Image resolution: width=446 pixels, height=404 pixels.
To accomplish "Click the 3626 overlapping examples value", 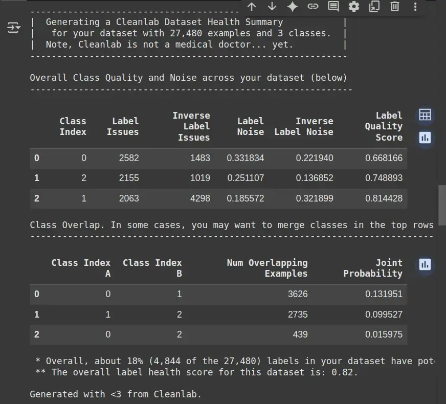I will (298, 294).
